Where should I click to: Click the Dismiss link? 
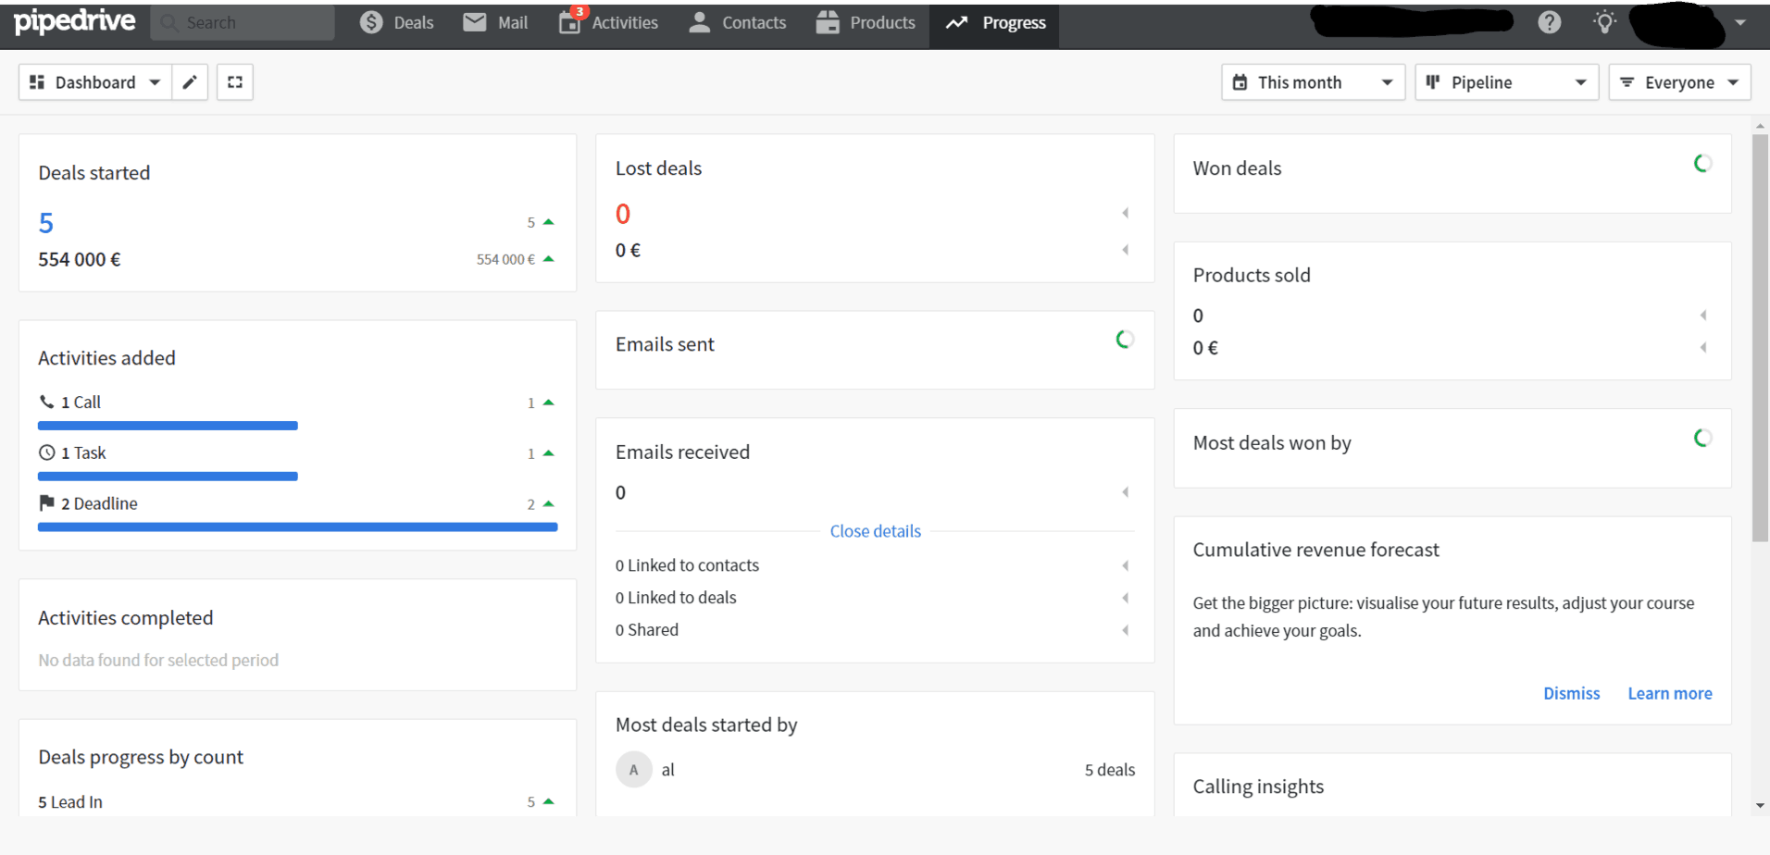[x=1571, y=693]
